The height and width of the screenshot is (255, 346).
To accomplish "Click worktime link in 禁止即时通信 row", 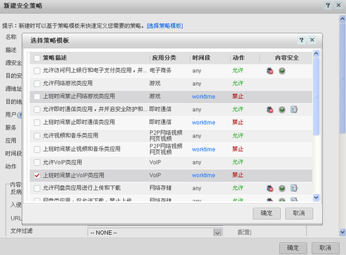I will click(x=203, y=122).
